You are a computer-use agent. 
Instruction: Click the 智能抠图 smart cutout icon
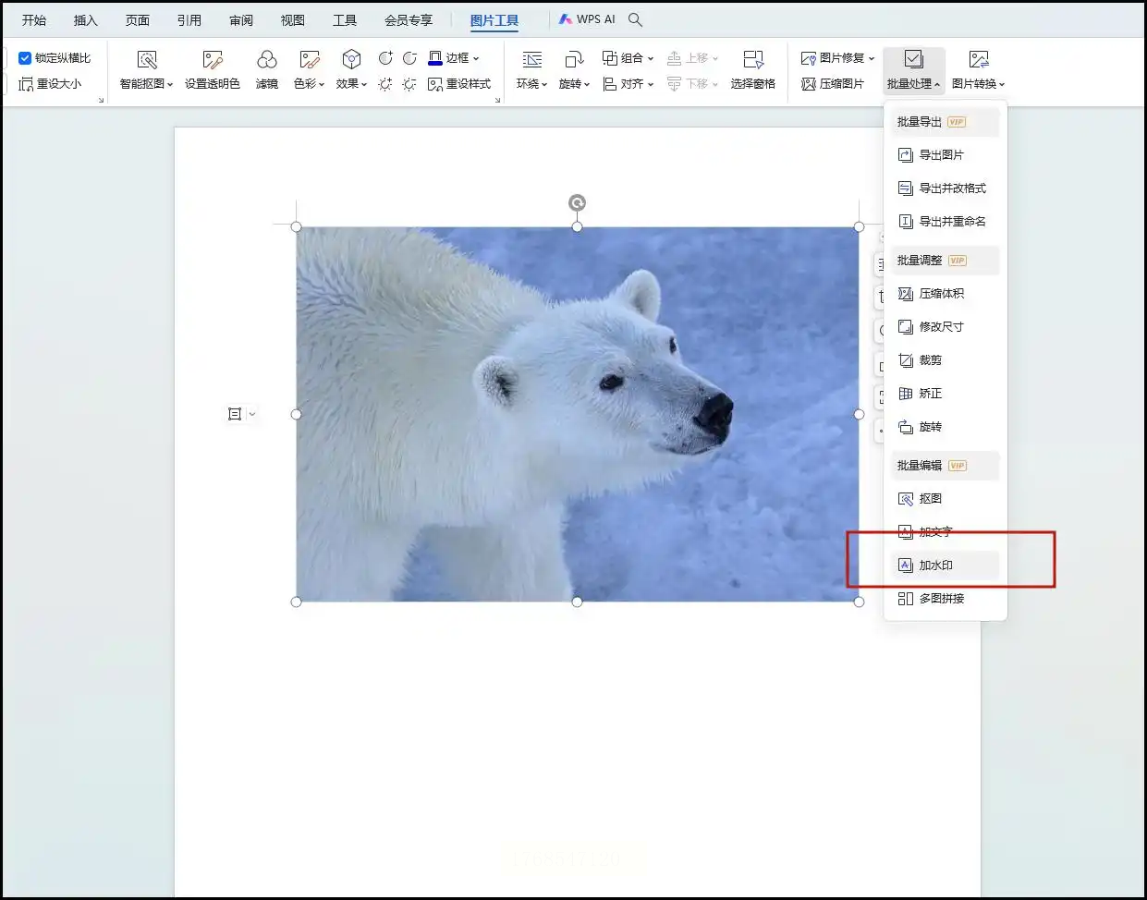coord(146,61)
